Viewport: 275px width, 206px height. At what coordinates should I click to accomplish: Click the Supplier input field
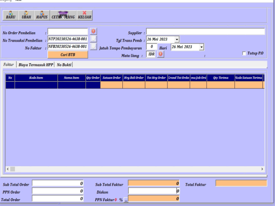click(205, 32)
